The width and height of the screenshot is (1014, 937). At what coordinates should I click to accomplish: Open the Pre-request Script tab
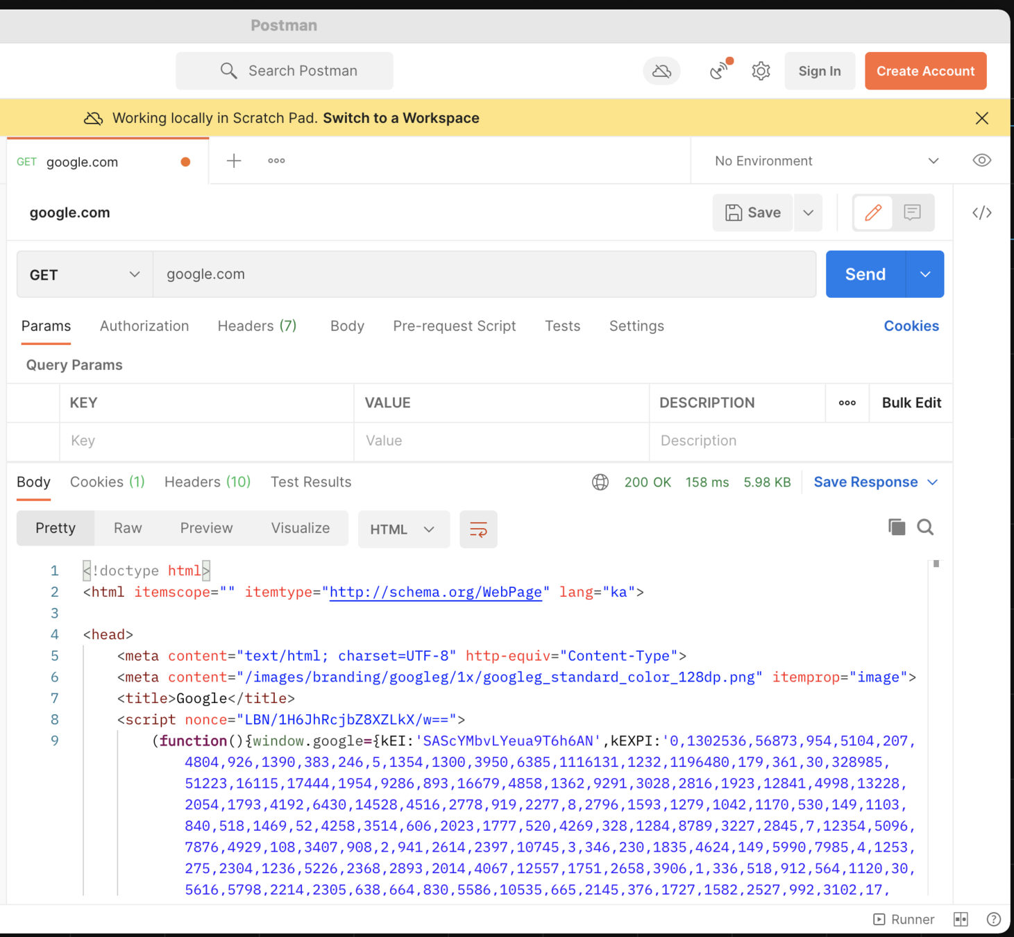click(x=455, y=326)
